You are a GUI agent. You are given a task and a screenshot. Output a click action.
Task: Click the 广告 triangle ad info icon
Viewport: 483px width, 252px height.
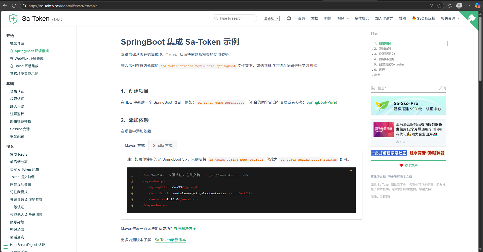[x=398, y=142]
